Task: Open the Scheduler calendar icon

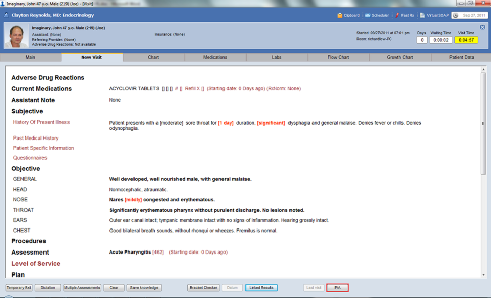Action: pyautogui.click(x=368, y=15)
